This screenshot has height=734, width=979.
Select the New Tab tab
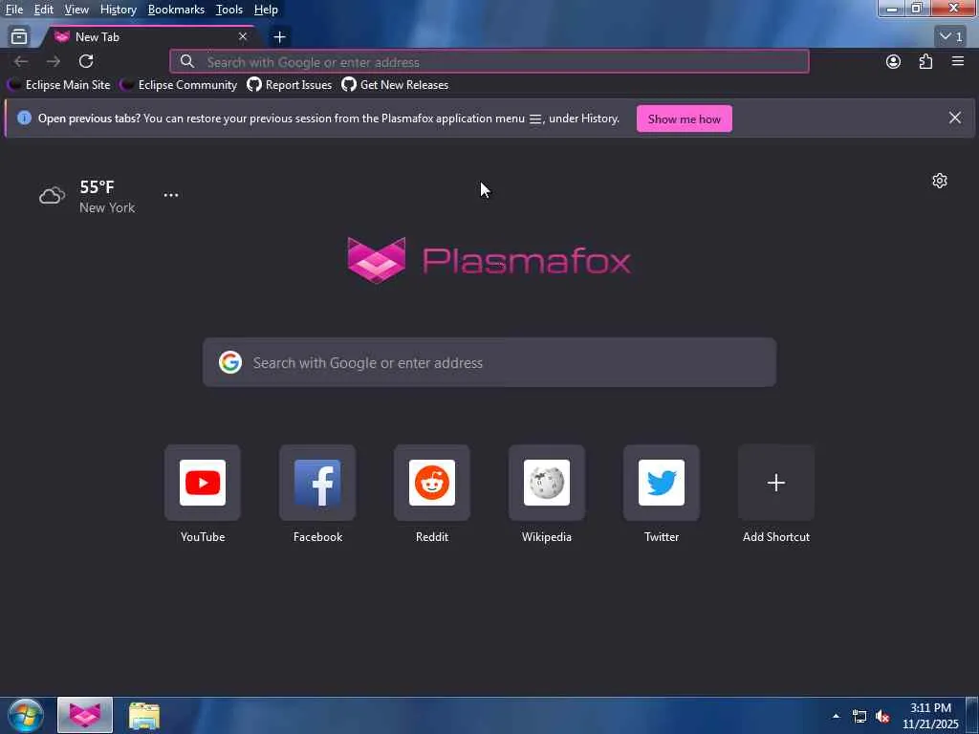pos(150,37)
